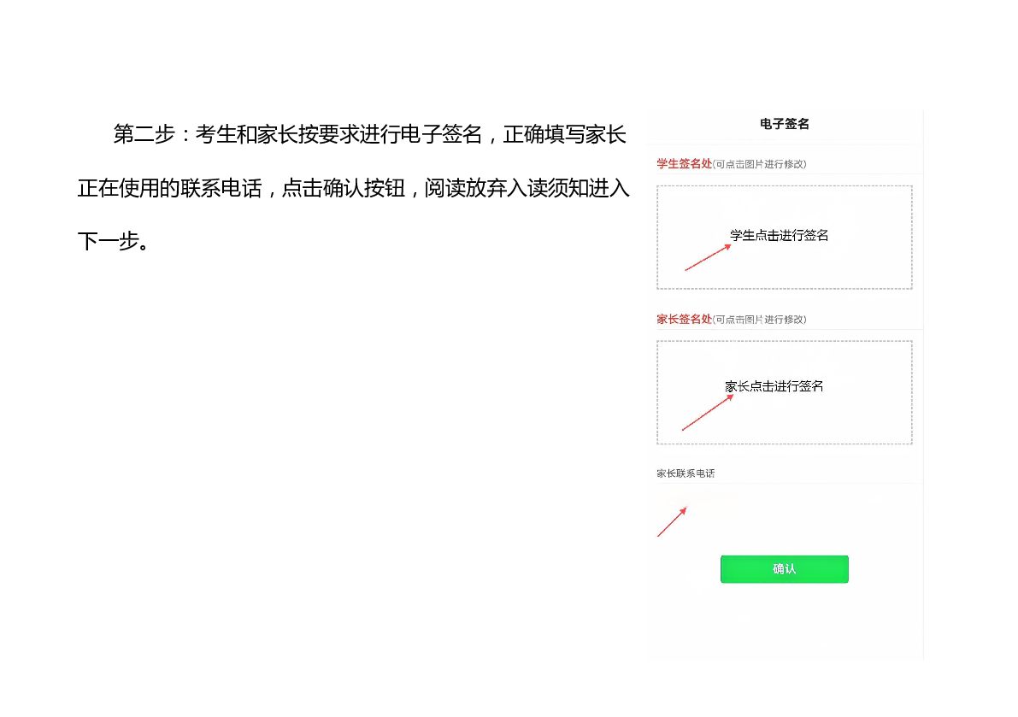1018x717 pixels.
Task: Click the blank phone-screen area below 确认 button
Action: [784, 624]
